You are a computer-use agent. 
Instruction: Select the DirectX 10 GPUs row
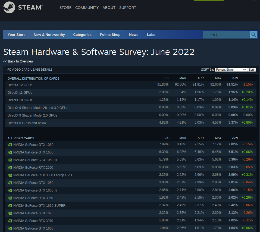pos(131,100)
